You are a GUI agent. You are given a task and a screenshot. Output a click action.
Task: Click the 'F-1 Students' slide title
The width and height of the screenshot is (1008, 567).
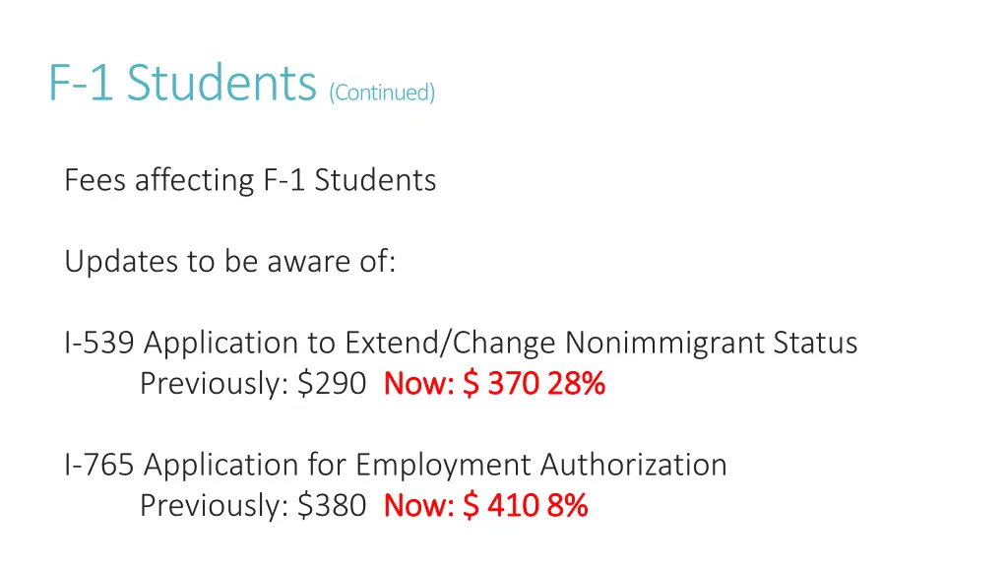tap(183, 83)
